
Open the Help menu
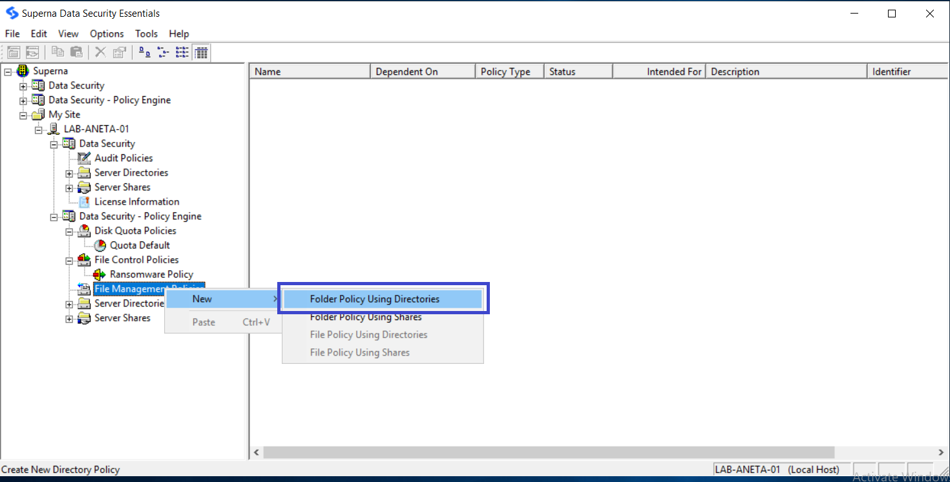tap(179, 34)
